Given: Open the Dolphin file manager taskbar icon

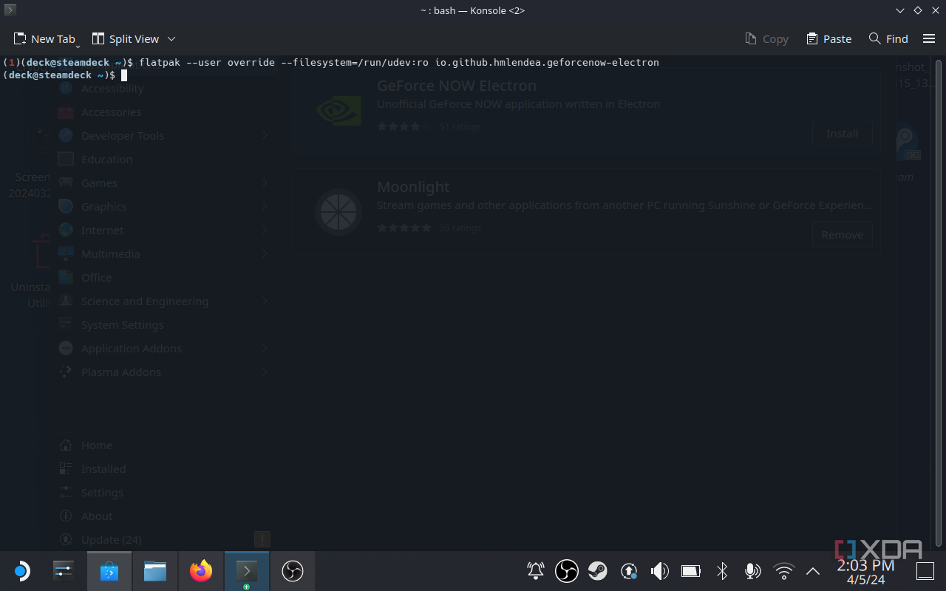Looking at the screenshot, I should (154, 570).
